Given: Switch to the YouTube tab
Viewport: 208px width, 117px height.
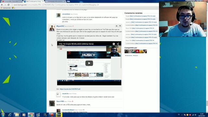Looking at the screenshot, I should 12,1.
